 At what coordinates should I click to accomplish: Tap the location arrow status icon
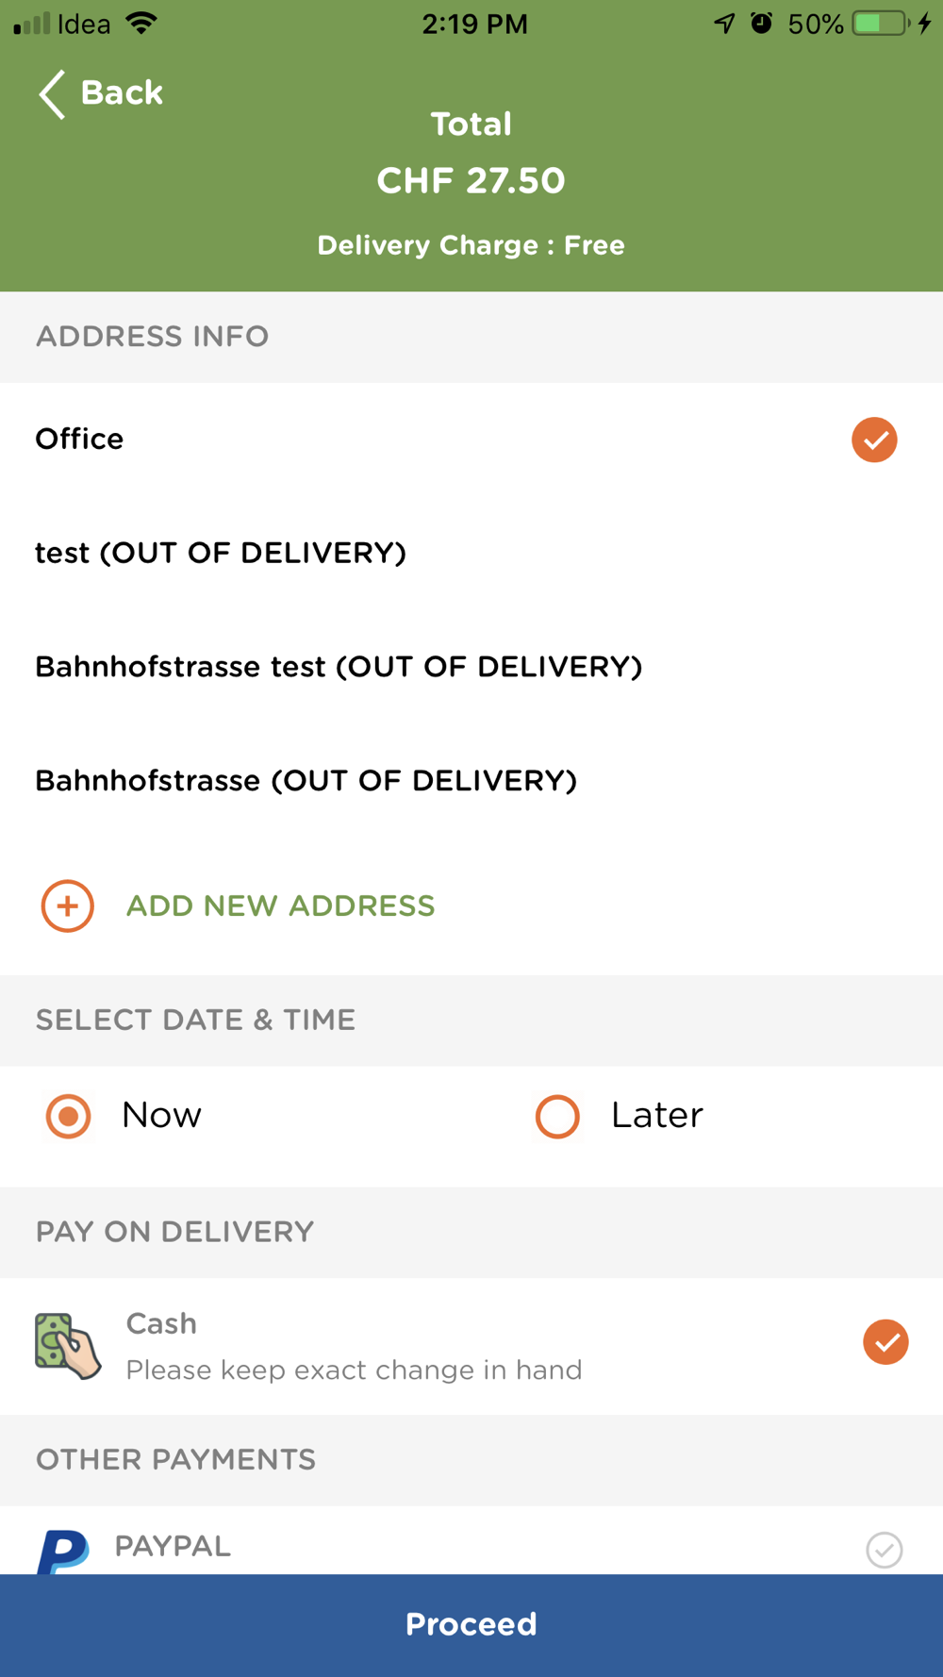(724, 24)
